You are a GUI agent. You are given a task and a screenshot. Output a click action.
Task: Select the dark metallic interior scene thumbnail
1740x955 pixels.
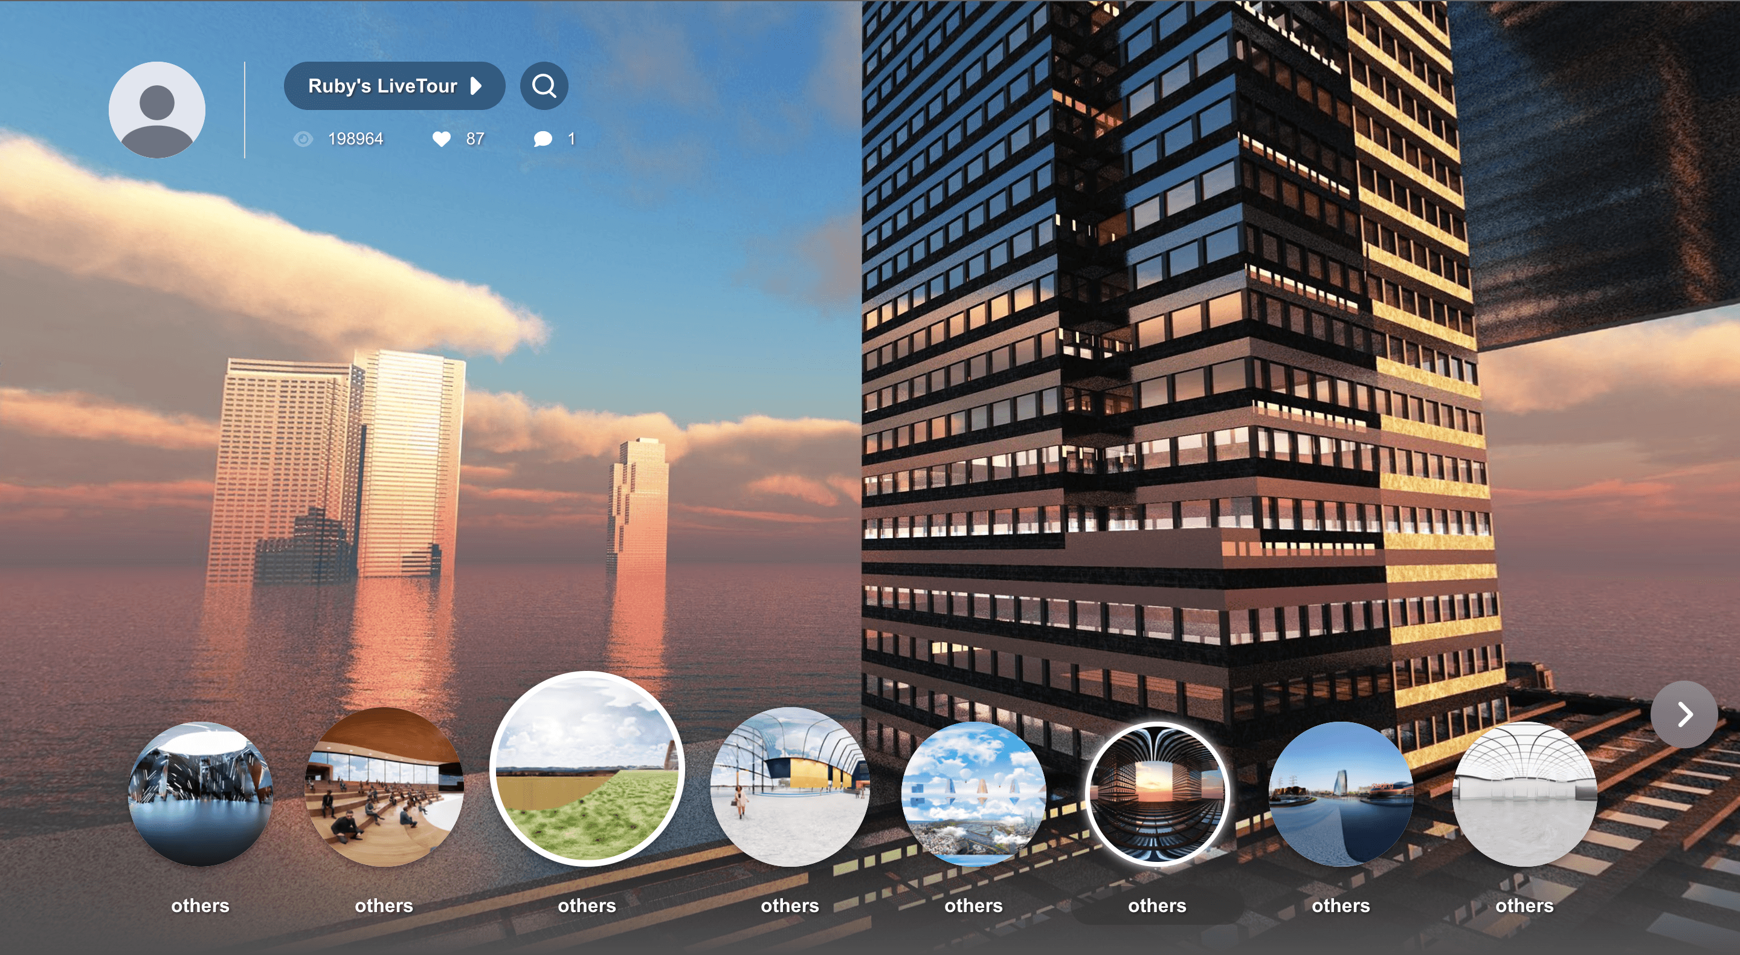(201, 794)
